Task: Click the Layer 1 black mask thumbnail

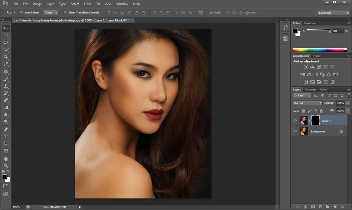Action: pyautogui.click(x=316, y=121)
